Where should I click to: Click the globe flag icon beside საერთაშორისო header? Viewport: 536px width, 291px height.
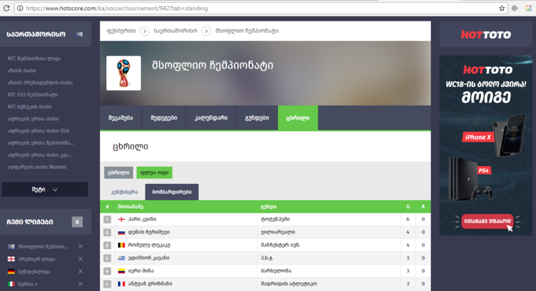pyautogui.click(x=79, y=34)
